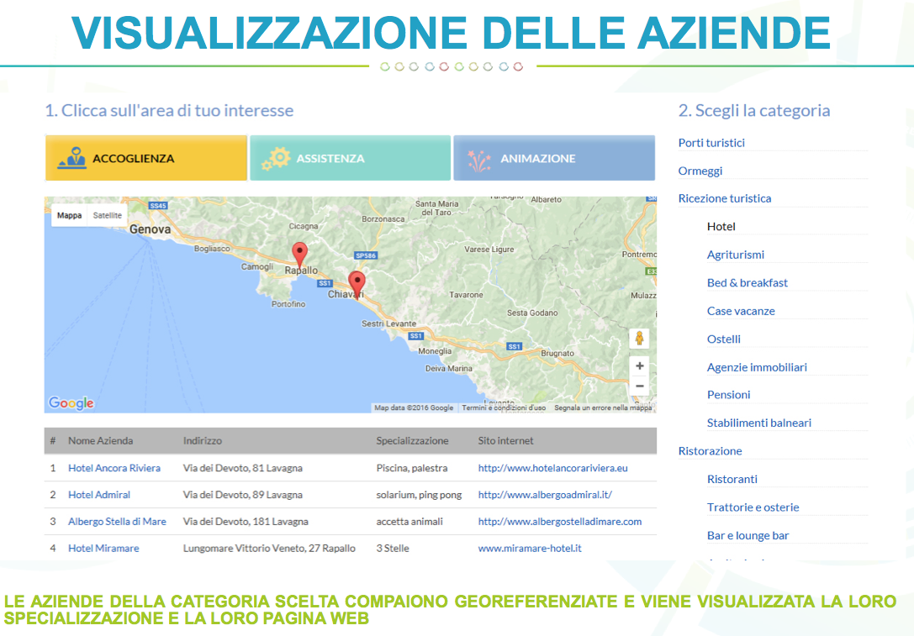Click the Map data ©2016 Google attribution
914x636 pixels.
tap(414, 407)
